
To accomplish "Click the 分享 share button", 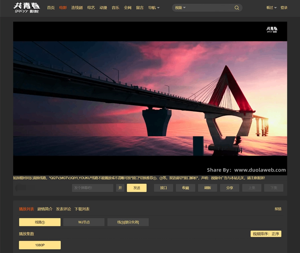I will (230, 188).
